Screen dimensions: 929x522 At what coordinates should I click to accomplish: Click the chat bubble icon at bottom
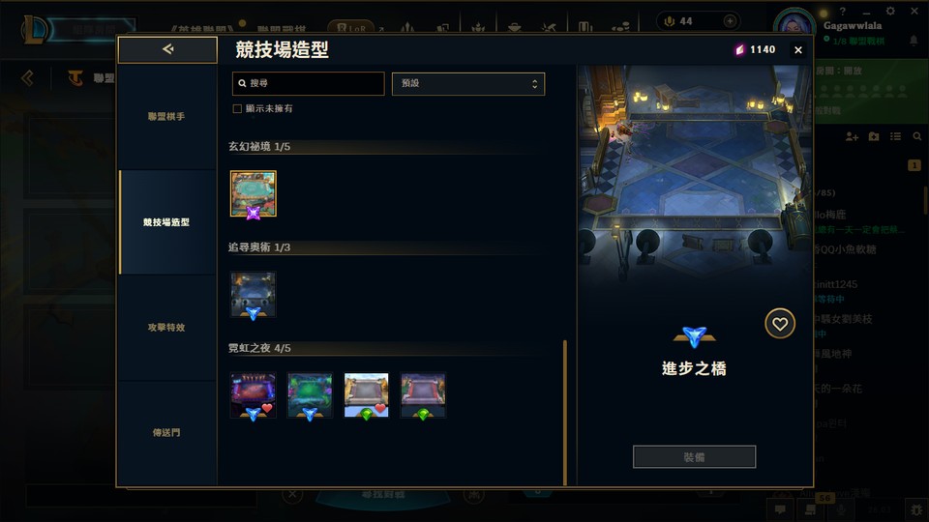pyautogui.click(x=780, y=509)
